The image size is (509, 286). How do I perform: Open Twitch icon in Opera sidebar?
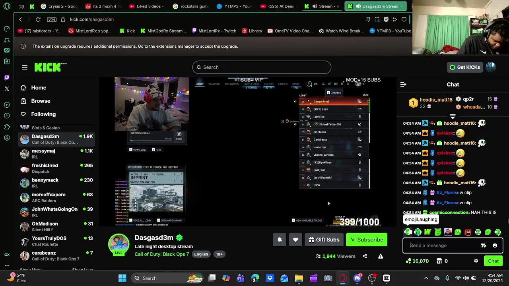point(7,77)
